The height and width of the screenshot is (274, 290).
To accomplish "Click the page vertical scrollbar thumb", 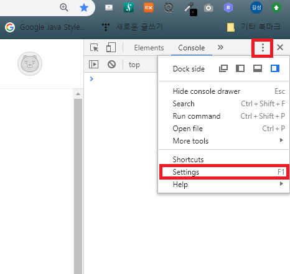I will coord(78,186).
